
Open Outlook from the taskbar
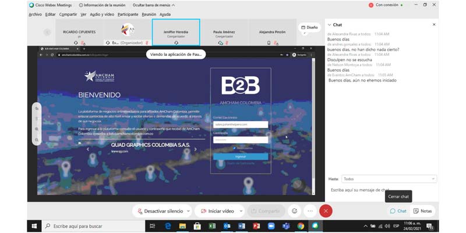pyautogui.click(x=227, y=226)
